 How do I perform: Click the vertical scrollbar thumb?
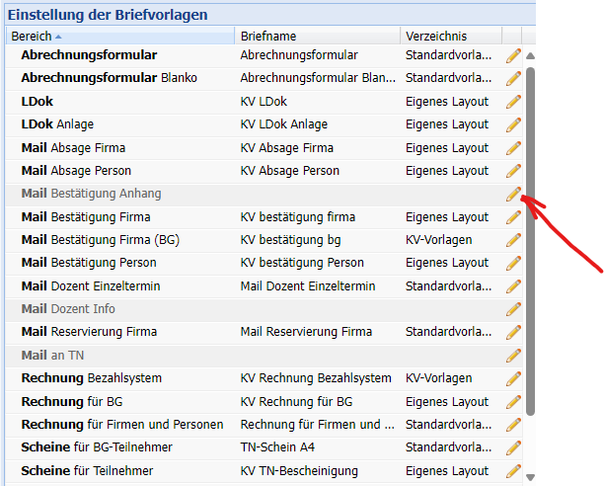coord(530,237)
